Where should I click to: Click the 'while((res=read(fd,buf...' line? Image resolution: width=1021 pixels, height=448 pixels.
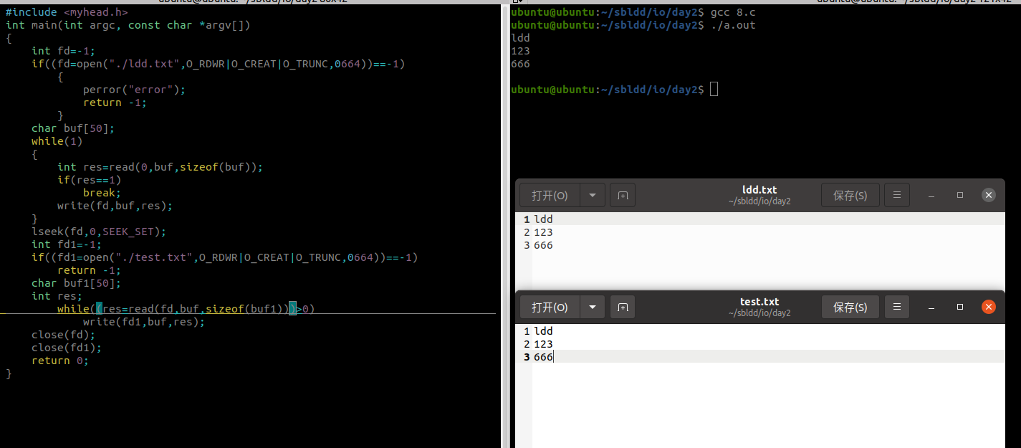click(x=186, y=309)
